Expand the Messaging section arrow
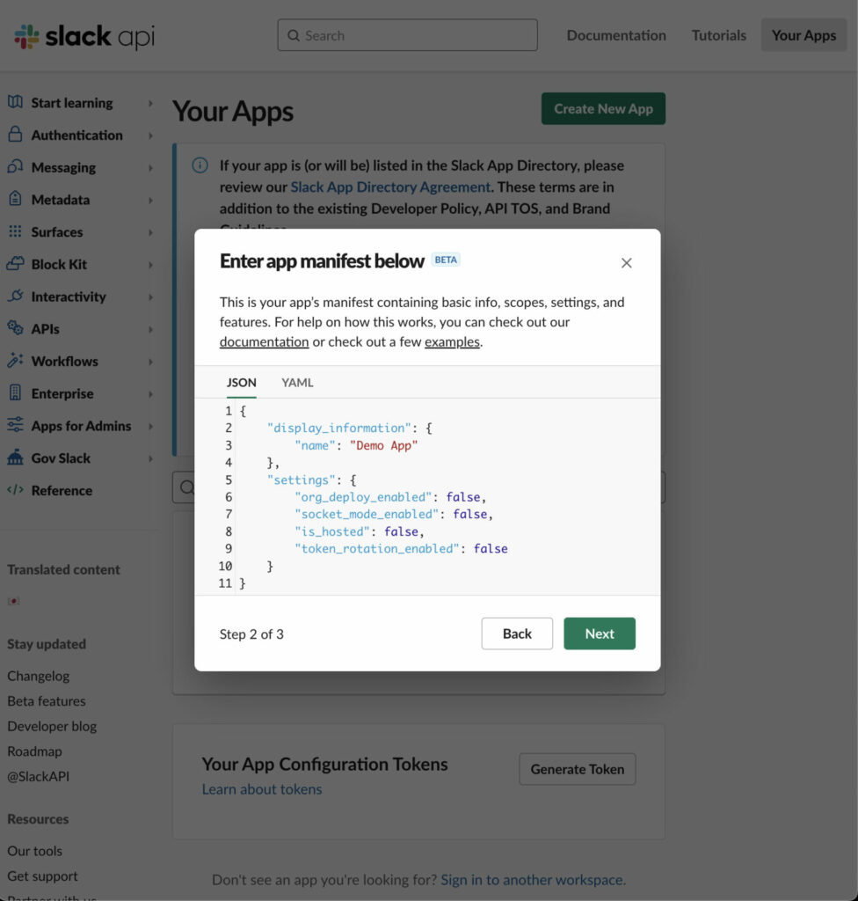Viewport: 858px width, 901px height. click(x=150, y=168)
